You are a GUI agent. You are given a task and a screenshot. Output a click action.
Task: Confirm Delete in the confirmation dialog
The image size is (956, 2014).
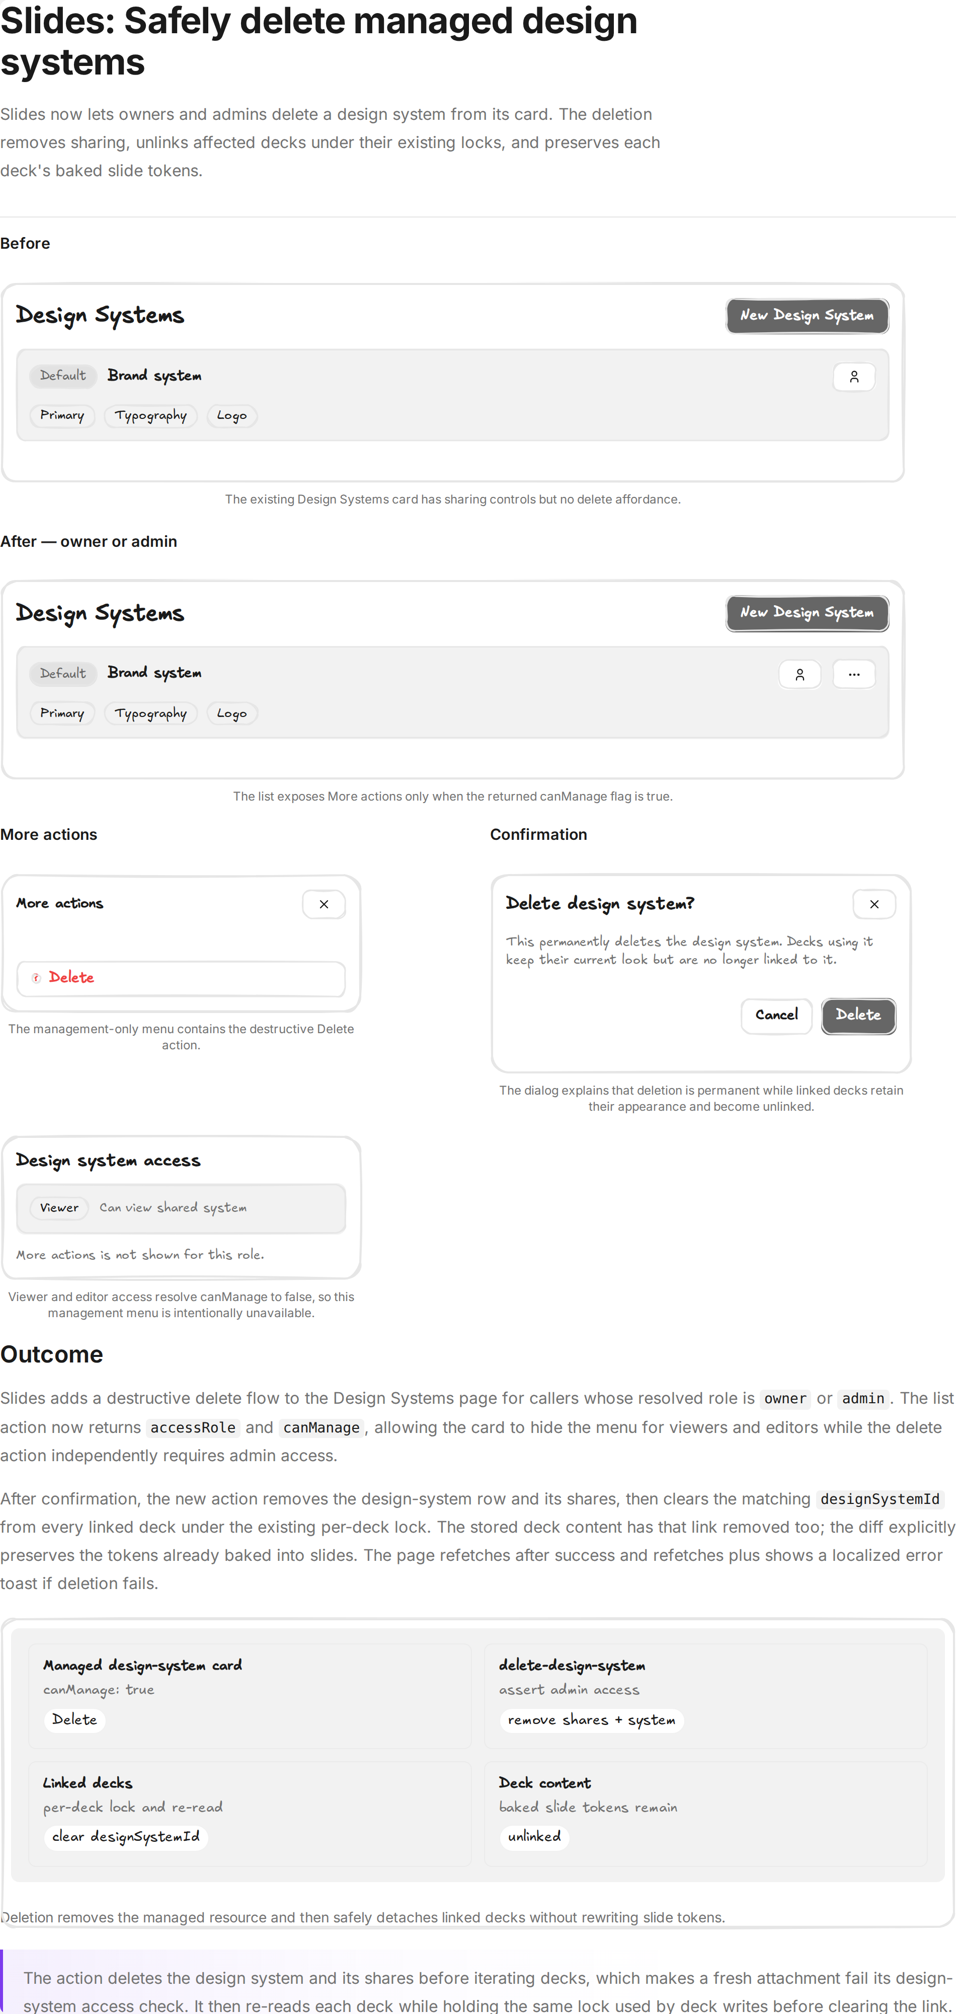(857, 1016)
